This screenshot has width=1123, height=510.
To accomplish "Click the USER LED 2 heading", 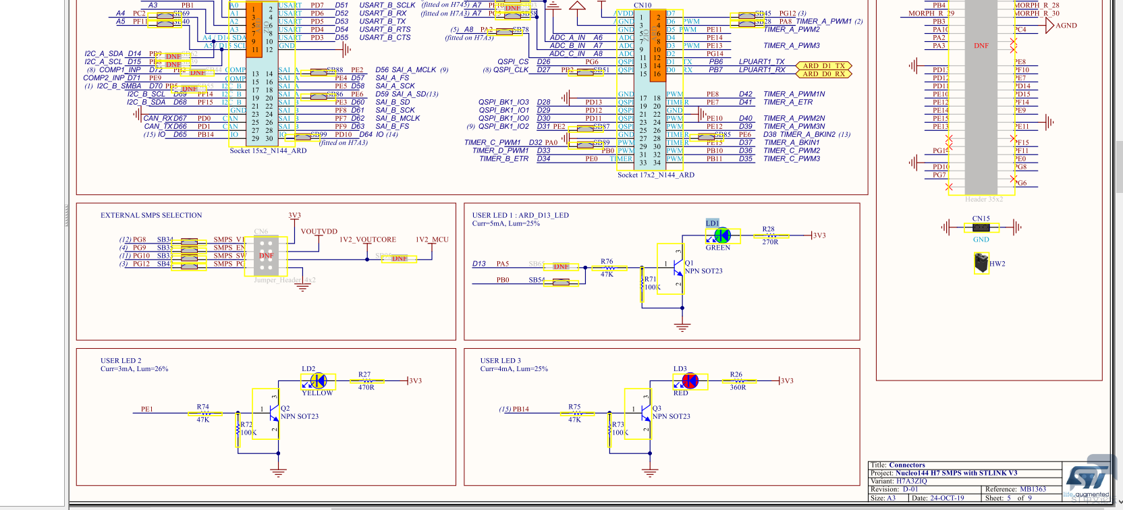I will pyautogui.click(x=121, y=361).
